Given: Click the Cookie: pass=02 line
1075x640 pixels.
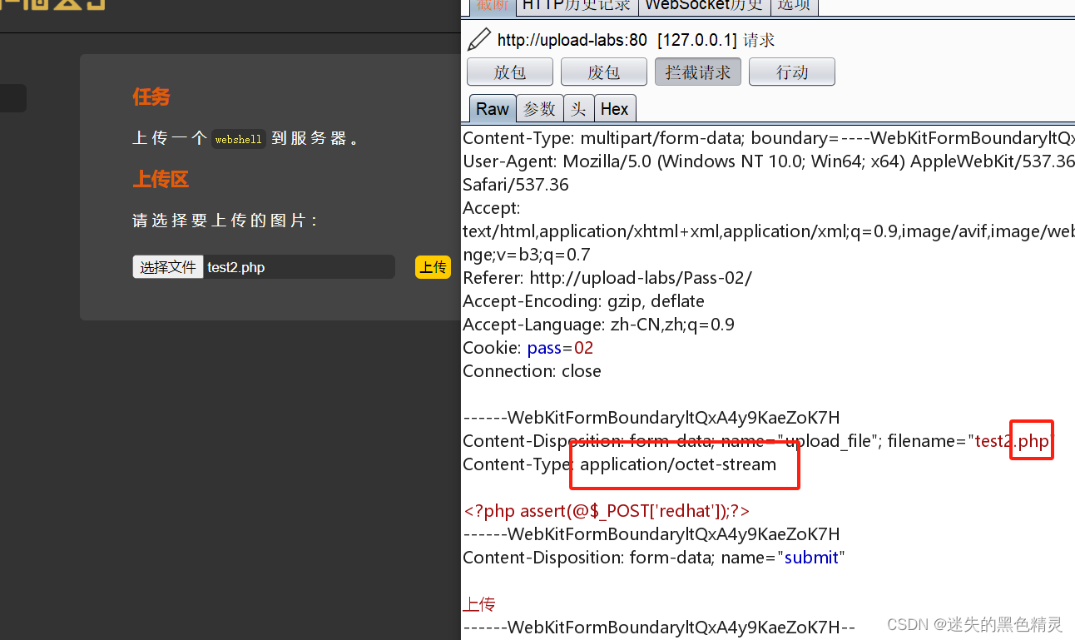Looking at the screenshot, I should (x=528, y=348).
